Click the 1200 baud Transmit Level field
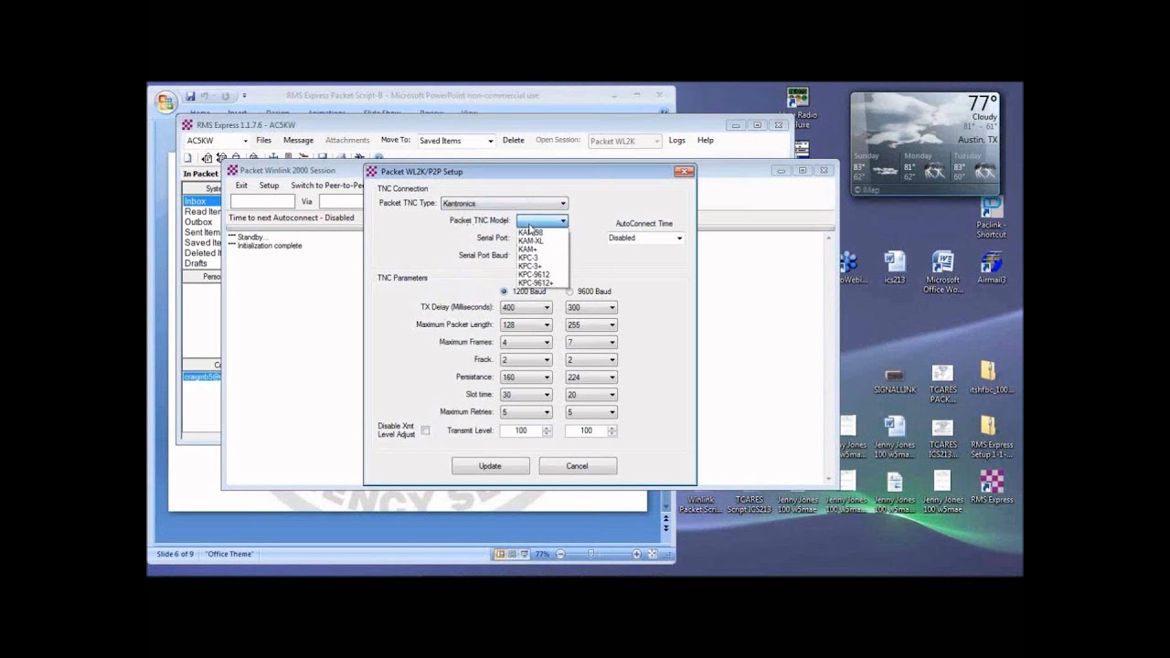The image size is (1170, 658). tap(520, 430)
